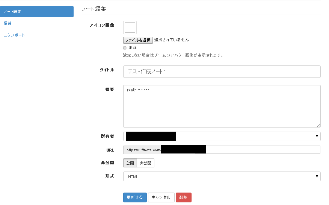The height and width of the screenshot is (205, 329).
Task: Click the empty icon image preview box
Action: tap(130, 27)
